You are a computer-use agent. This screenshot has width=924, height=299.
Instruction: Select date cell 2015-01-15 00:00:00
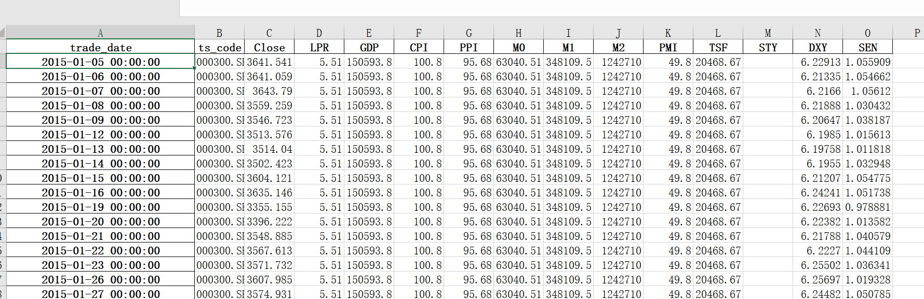click(100, 178)
